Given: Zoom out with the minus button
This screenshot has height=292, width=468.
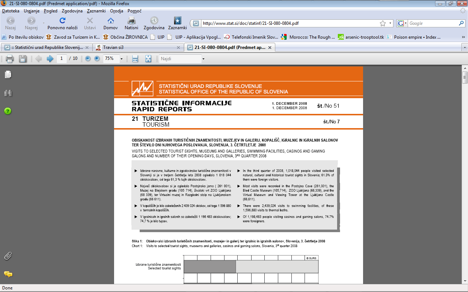Looking at the screenshot, I should coord(88,58).
